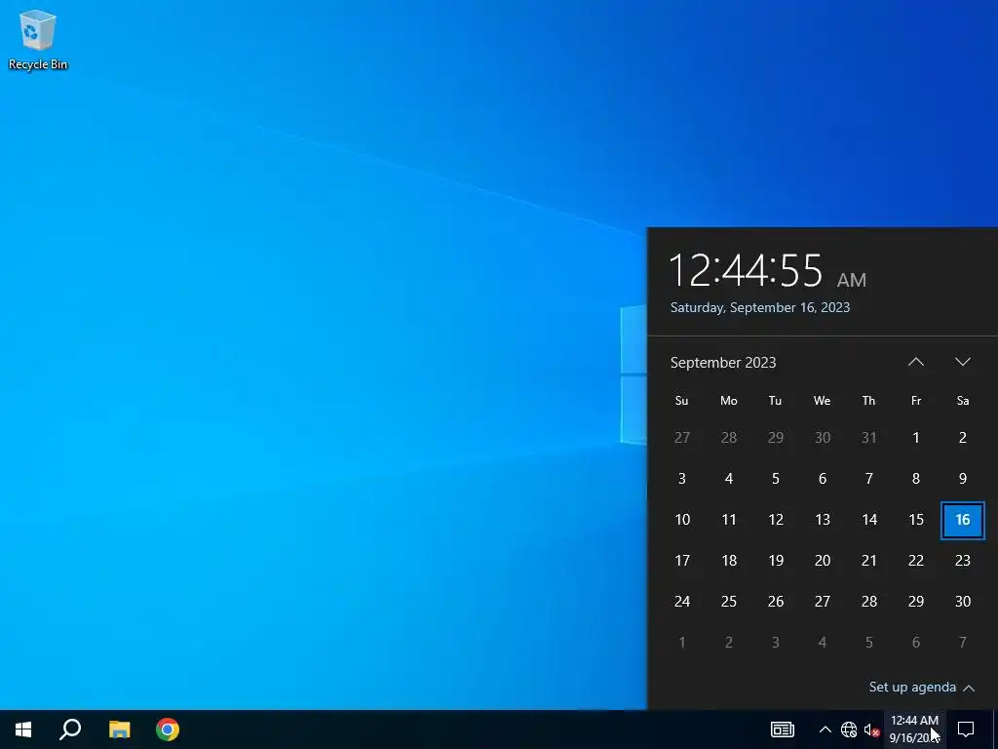This screenshot has height=749, width=998.
Task: Launch Google Chrome from taskbar
Action: point(168,729)
